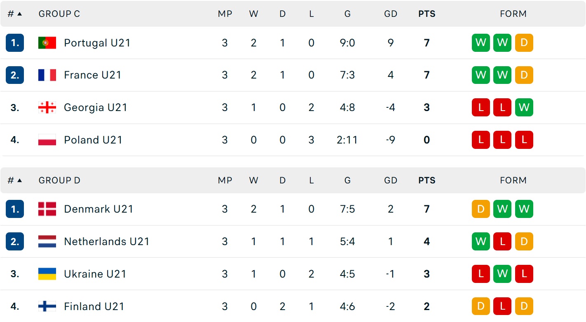Click Group C MP column header

[x=225, y=14]
